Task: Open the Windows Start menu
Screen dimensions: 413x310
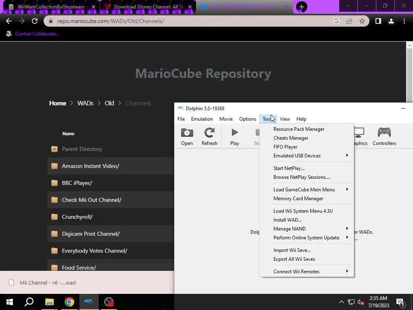Action: (10, 302)
